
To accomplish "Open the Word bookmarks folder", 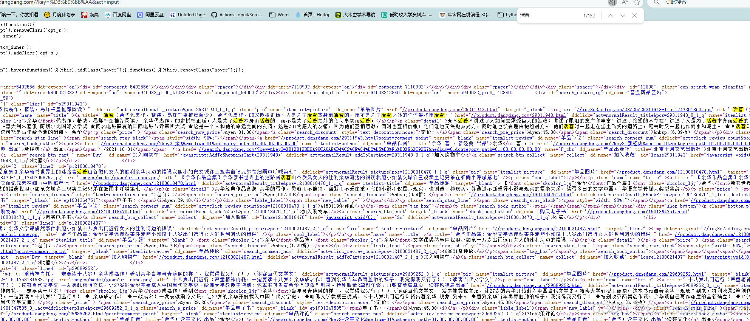I will 279,15.
